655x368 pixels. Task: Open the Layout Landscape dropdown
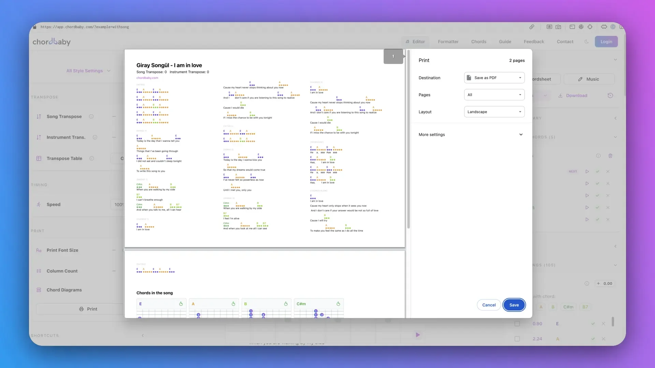[x=494, y=112]
